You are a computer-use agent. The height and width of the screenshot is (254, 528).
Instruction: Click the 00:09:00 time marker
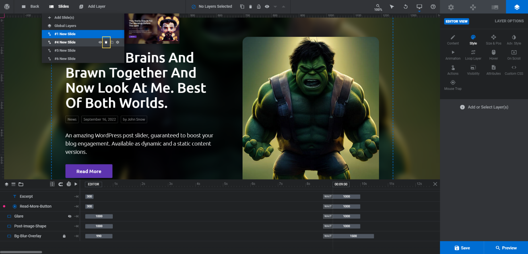[341, 184]
